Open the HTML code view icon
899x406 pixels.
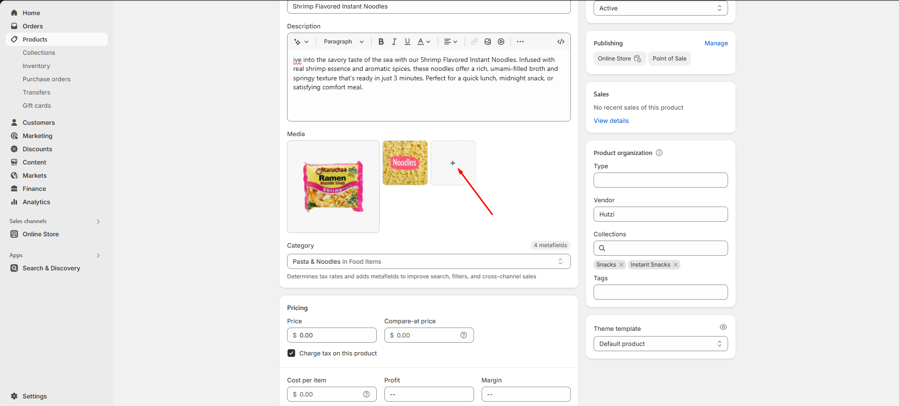[561, 42]
